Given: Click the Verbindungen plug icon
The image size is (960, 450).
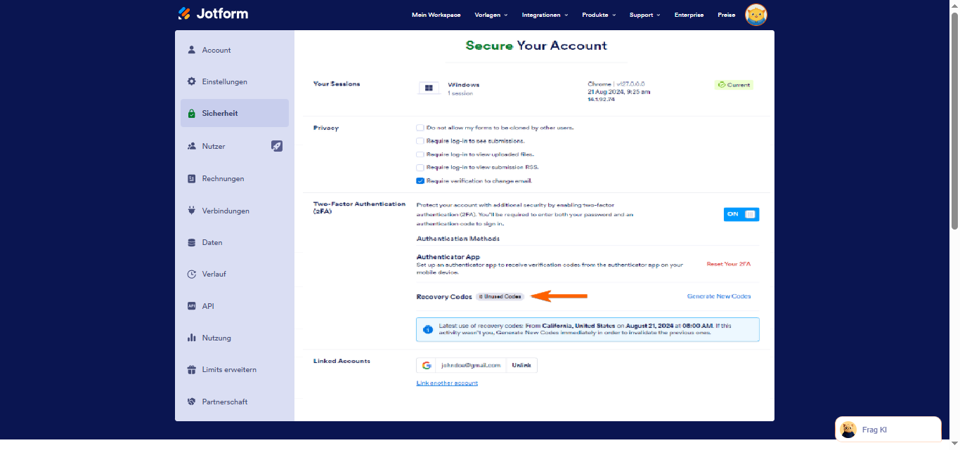Looking at the screenshot, I should pyautogui.click(x=191, y=211).
